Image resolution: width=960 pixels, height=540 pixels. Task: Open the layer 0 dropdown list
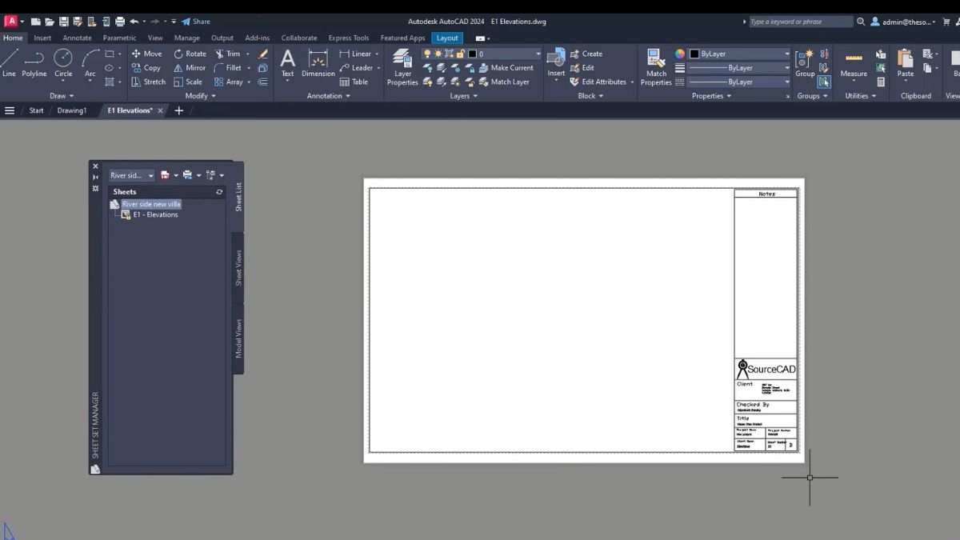coord(538,54)
